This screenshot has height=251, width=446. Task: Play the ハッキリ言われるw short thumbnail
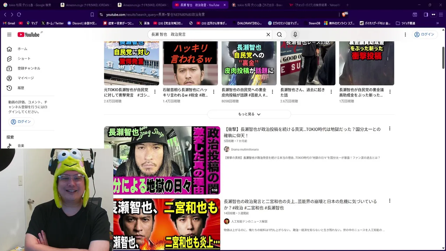[x=190, y=63]
